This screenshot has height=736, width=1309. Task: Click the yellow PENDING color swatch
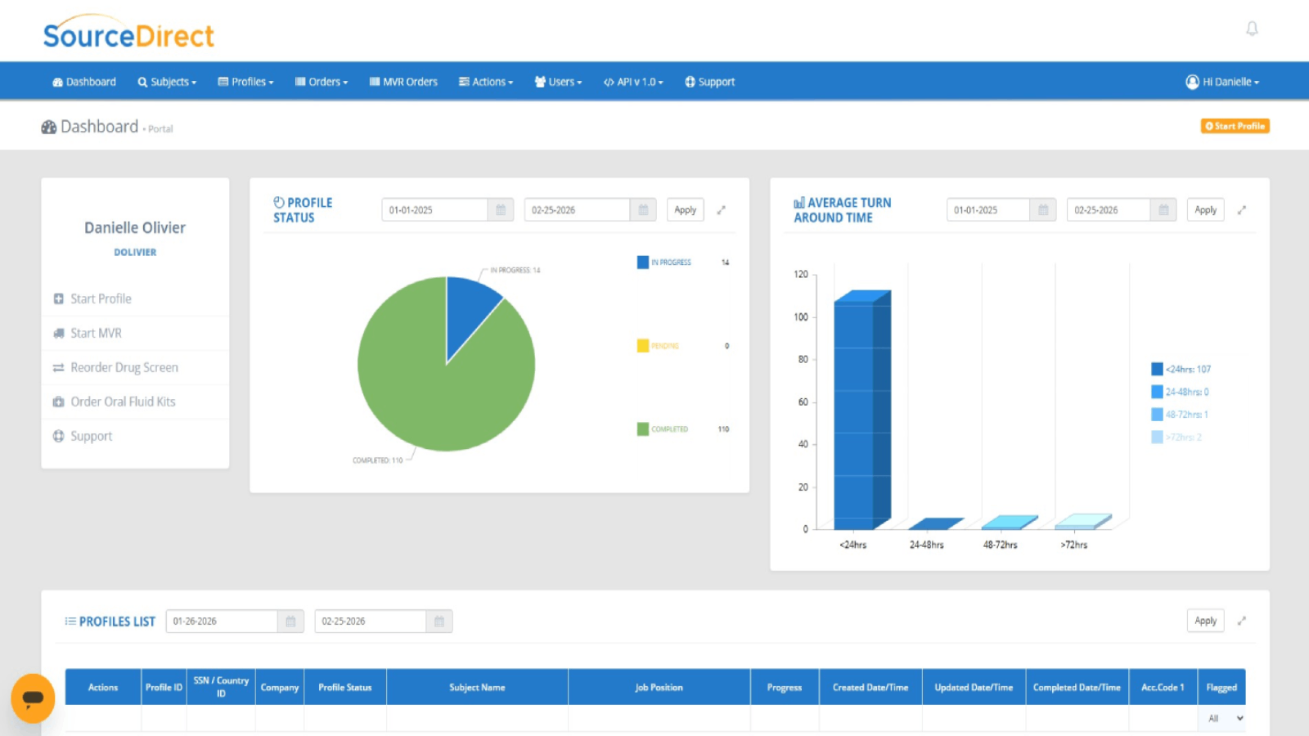coord(643,345)
